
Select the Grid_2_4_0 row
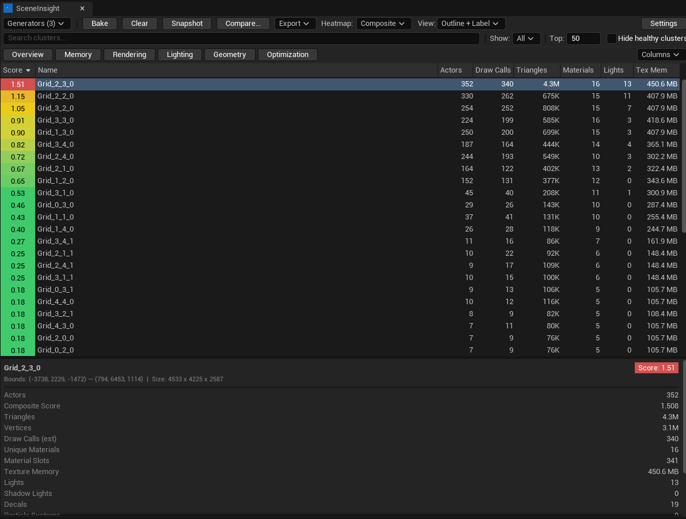340,156
